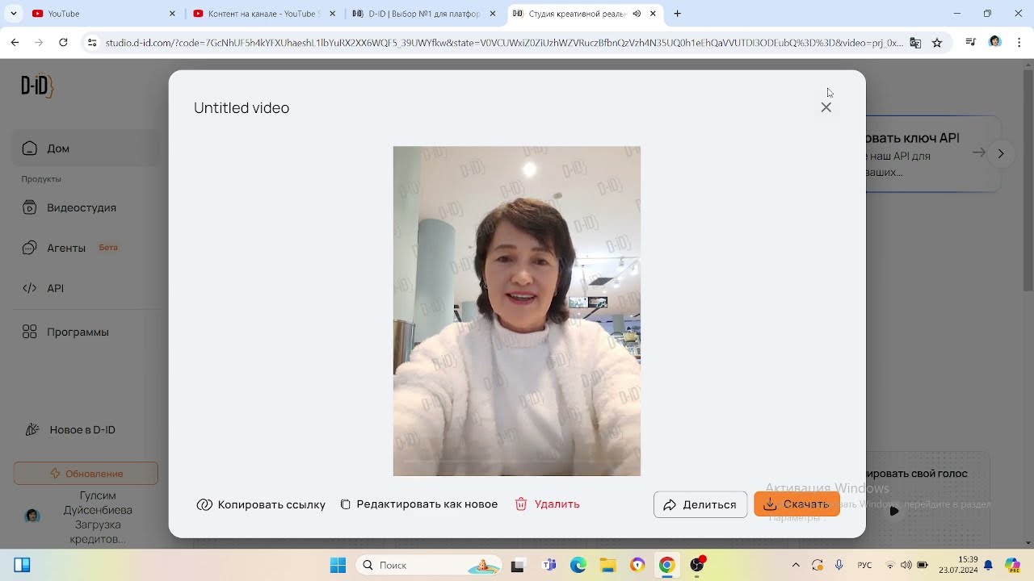This screenshot has width=1034, height=581.
Task: Open Microsoft Teams from taskbar
Action: pyautogui.click(x=549, y=565)
